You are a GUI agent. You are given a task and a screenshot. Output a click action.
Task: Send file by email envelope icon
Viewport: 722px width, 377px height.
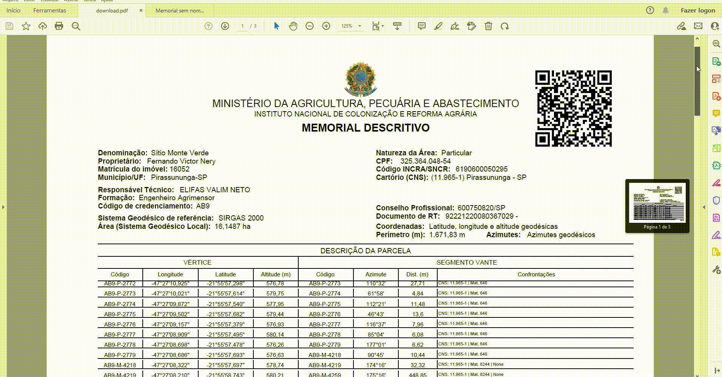click(698, 26)
